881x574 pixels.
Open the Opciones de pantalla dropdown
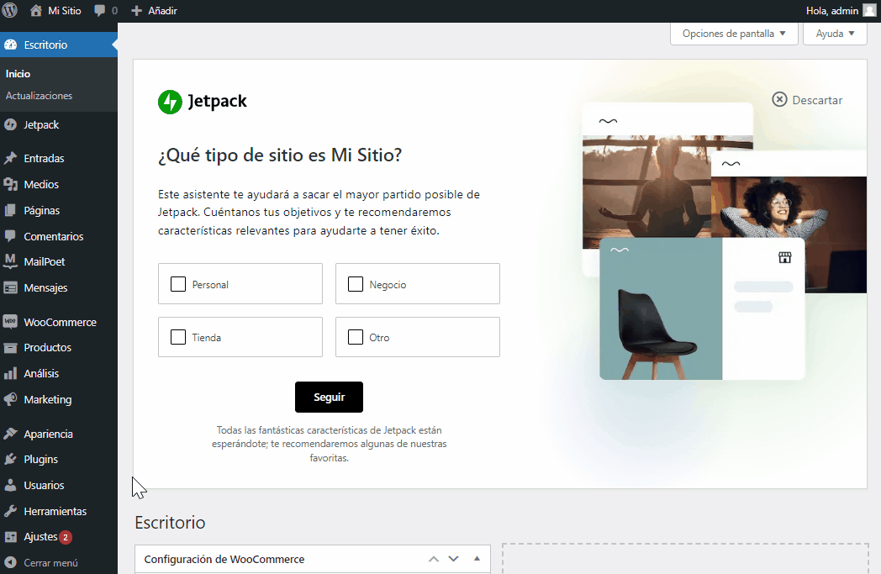point(734,34)
